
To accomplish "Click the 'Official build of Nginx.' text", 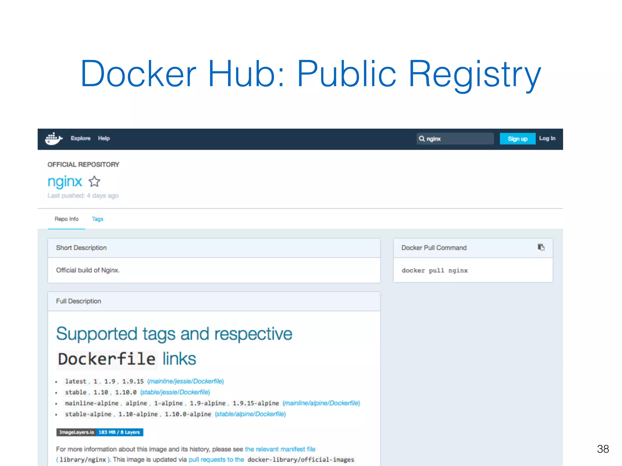I will click(x=88, y=270).
